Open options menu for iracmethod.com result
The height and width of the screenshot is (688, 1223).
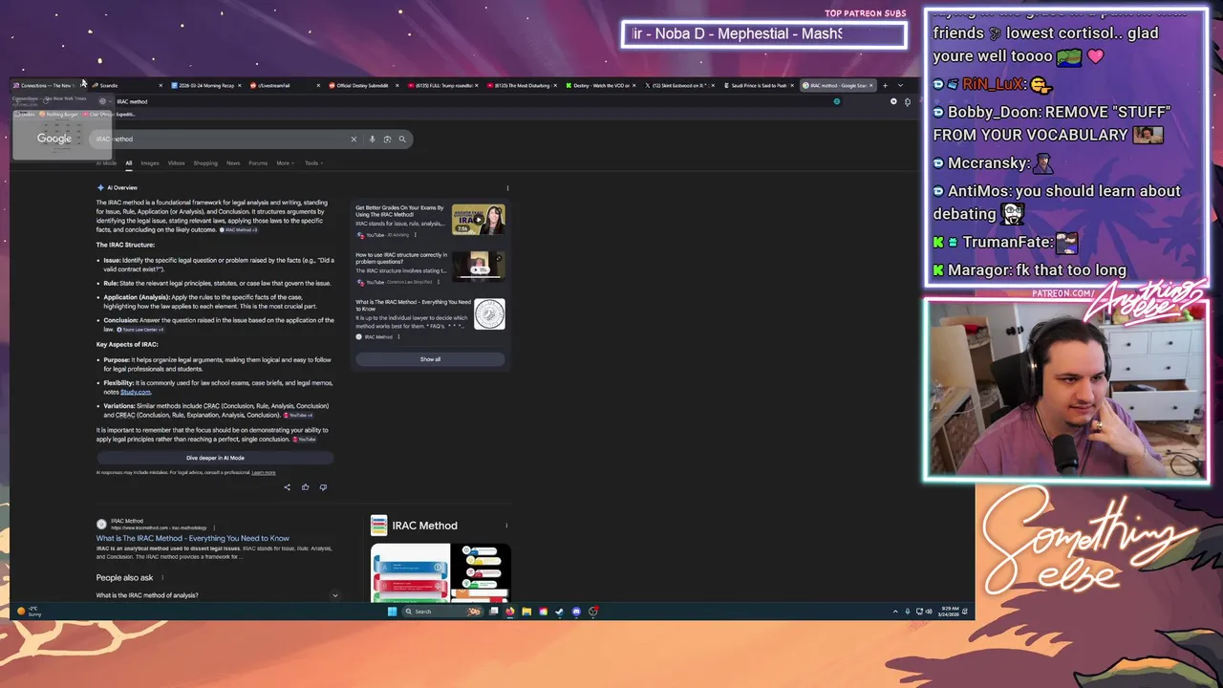pos(214,527)
